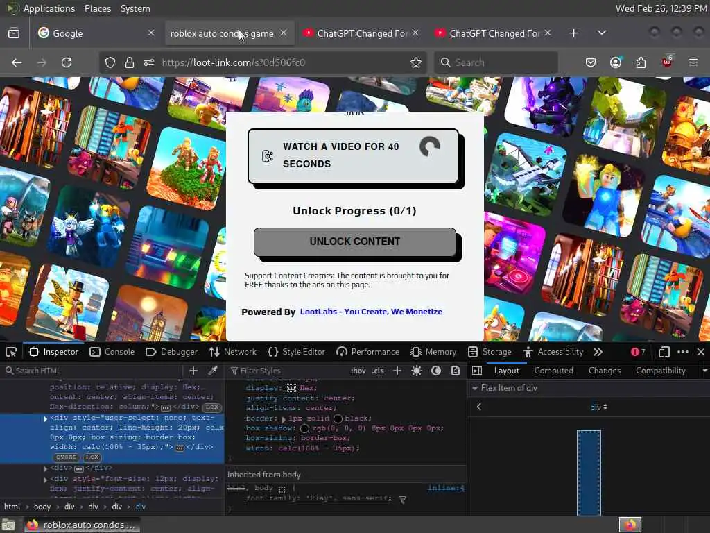This screenshot has width=710, height=533.
Task: Focus the Filter Styles field
Action: tap(288, 371)
